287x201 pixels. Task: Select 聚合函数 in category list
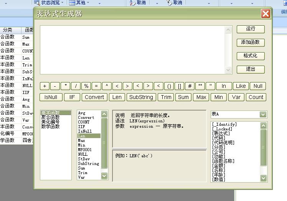[51, 117]
